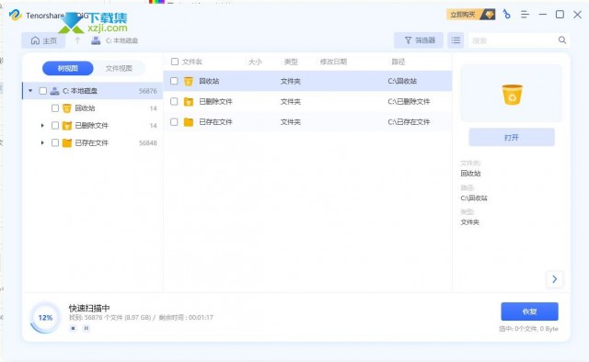The width and height of the screenshot is (589, 362).
Task: Check the C: 本地磁盘 tree checkbox
Action: [x=43, y=91]
